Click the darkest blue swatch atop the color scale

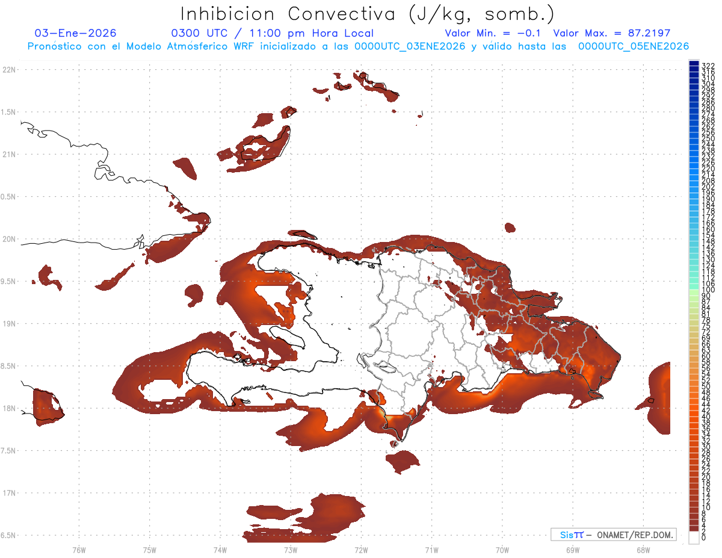[x=694, y=64]
